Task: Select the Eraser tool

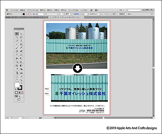Action: point(21,51)
